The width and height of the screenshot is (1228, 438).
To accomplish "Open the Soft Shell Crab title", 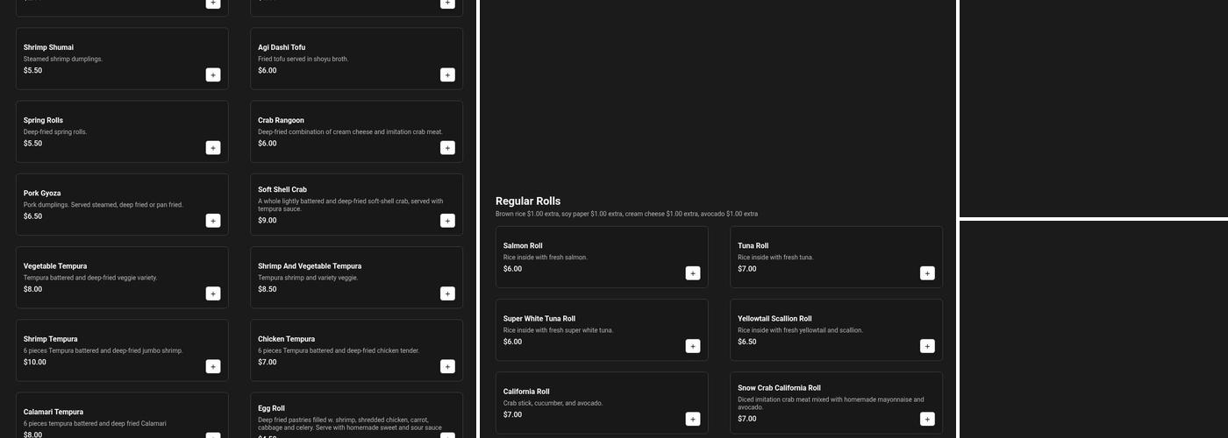I will click(282, 189).
